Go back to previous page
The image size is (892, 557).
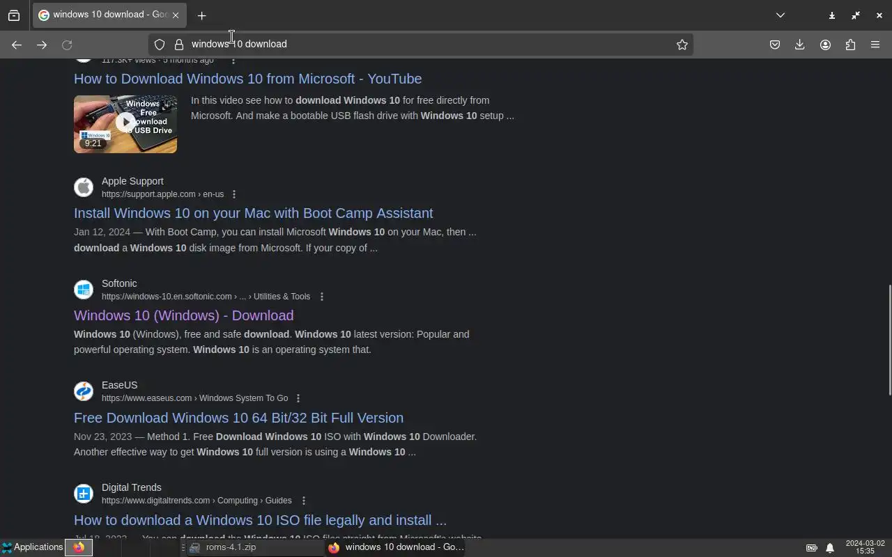pos(17,45)
